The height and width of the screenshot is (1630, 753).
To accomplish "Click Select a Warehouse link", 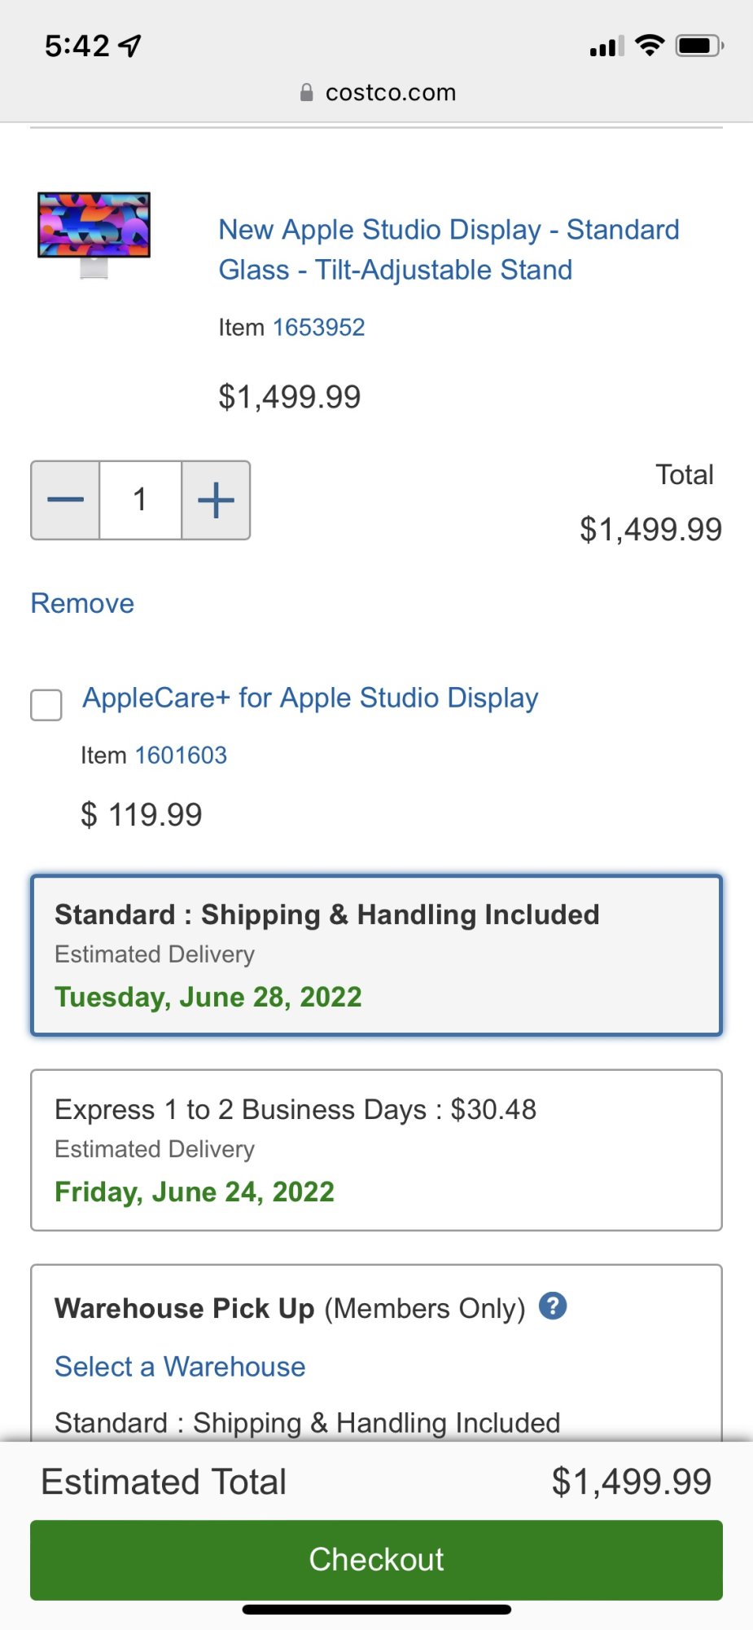I will [180, 1367].
